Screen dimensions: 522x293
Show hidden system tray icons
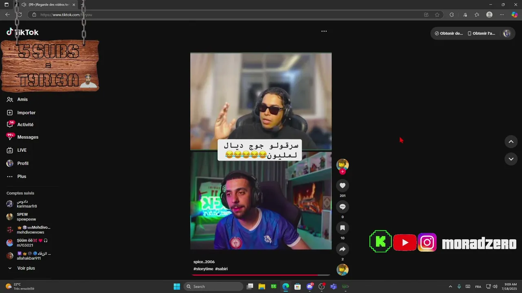click(450, 286)
